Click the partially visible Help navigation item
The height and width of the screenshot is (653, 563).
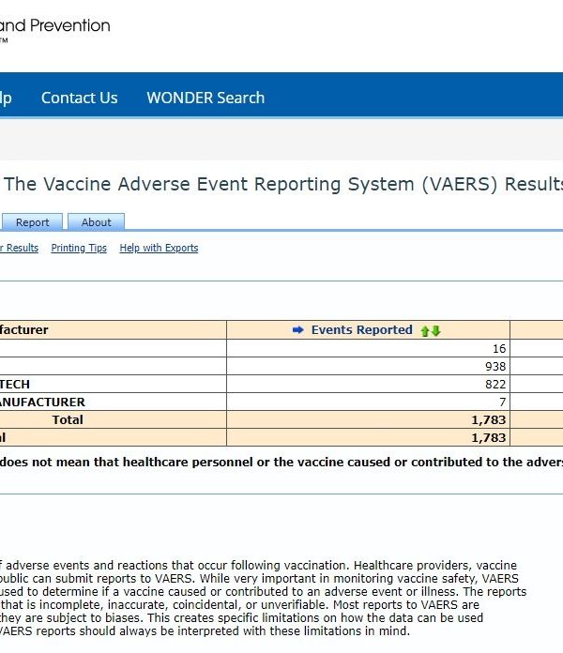tap(6, 98)
